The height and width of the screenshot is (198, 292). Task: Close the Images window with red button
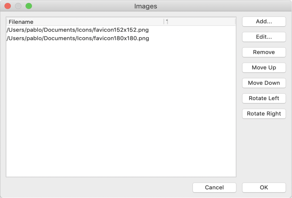coord(8,6)
